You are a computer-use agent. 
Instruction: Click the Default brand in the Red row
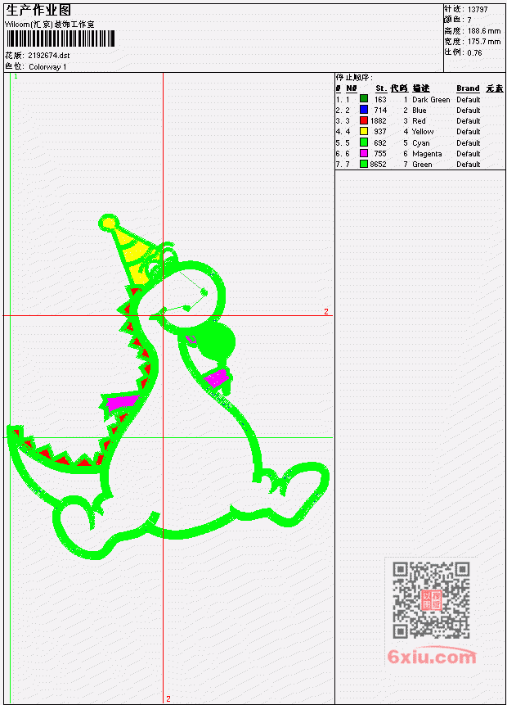click(x=469, y=121)
